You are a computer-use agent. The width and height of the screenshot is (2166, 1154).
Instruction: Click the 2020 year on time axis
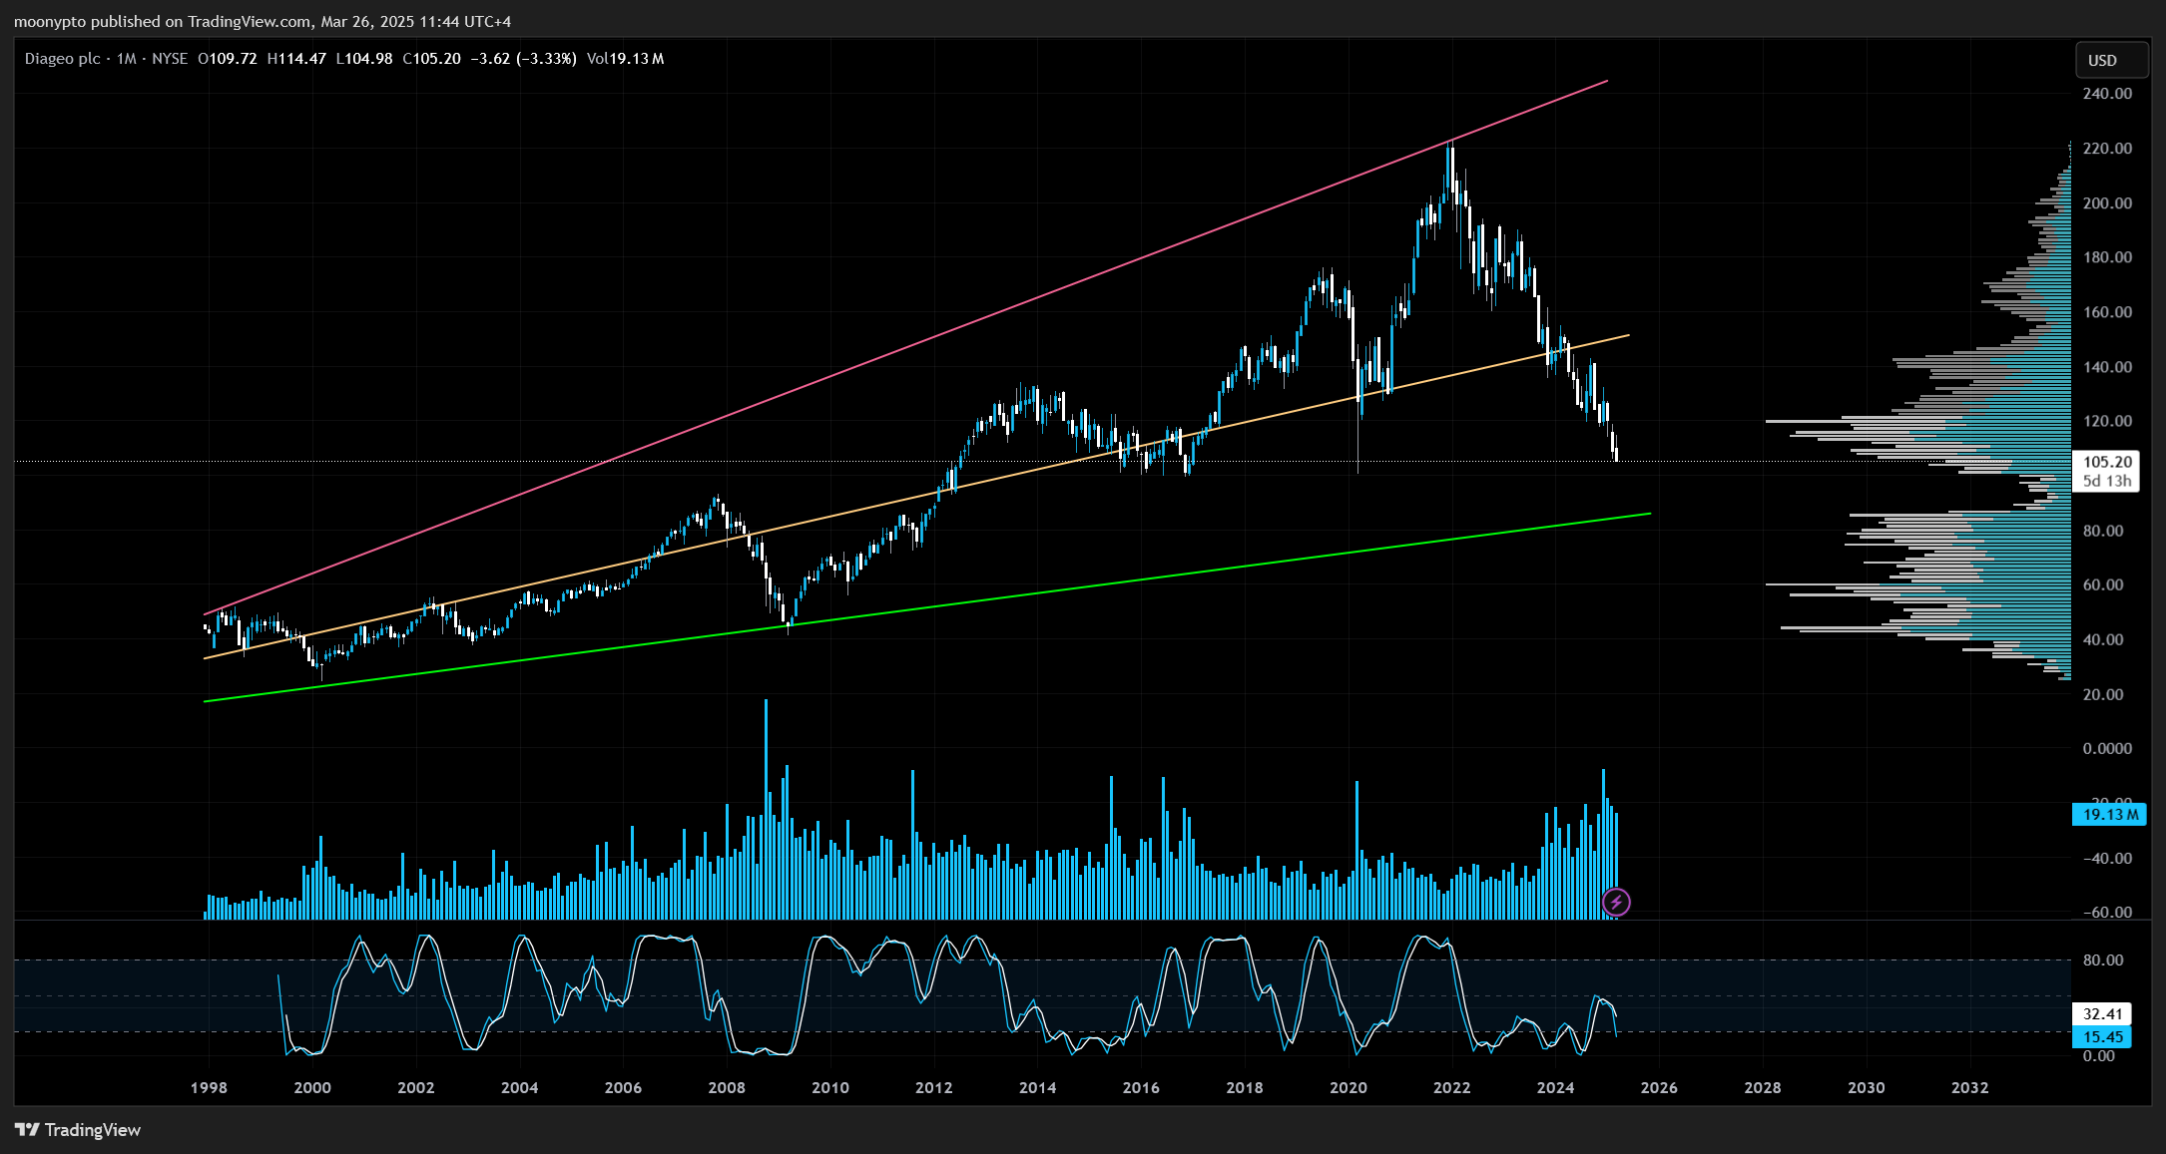pos(1349,1088)
